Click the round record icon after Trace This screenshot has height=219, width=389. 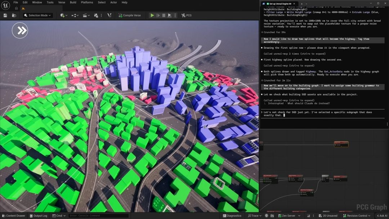[267, 216]
